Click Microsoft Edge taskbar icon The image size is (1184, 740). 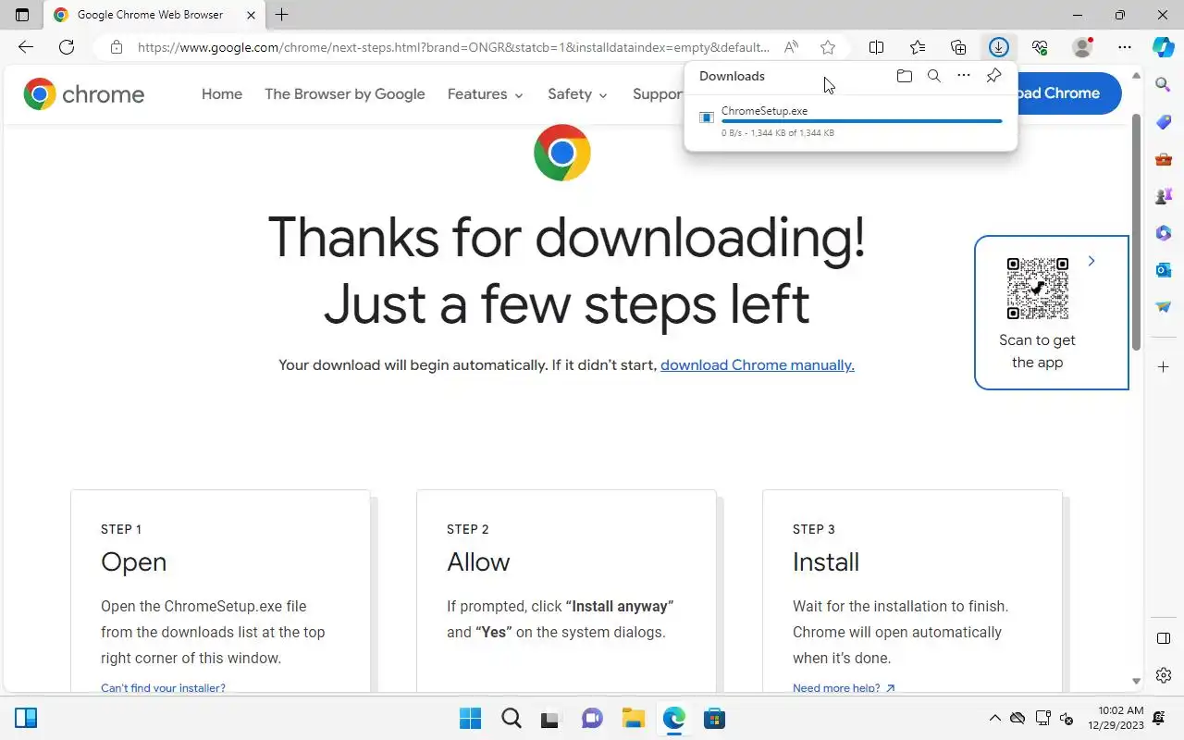pyautogui.click(x=673, y=718)
